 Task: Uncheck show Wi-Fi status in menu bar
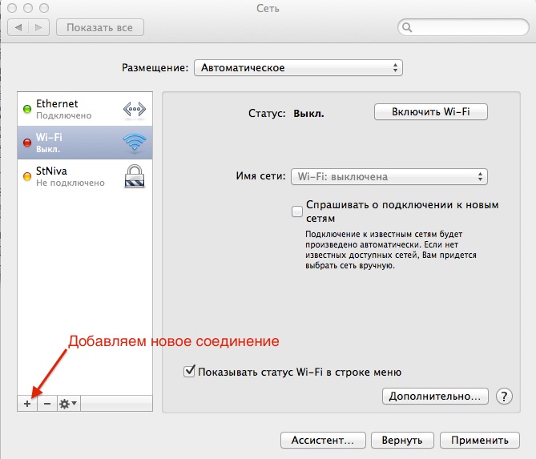click(189, 372)
